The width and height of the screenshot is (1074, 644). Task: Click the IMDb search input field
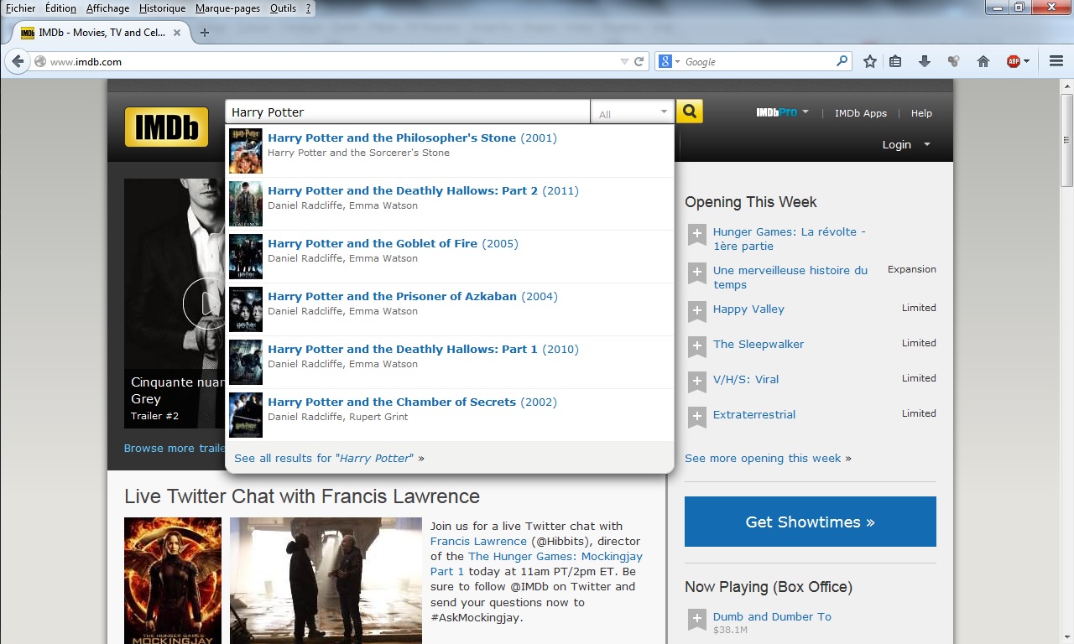408,112
